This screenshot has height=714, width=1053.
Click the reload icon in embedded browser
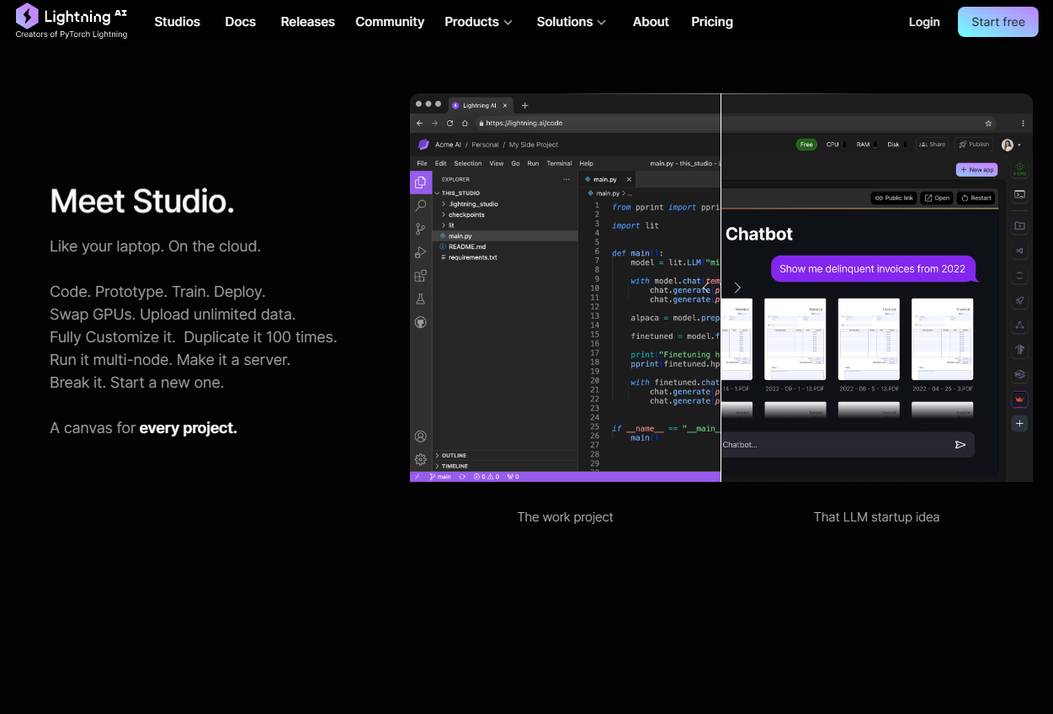(x=450, y=123)
